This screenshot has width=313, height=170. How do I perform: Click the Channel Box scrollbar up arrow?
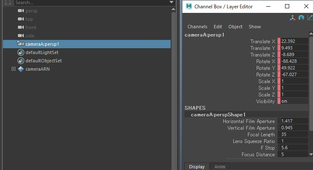click(311, 34)
